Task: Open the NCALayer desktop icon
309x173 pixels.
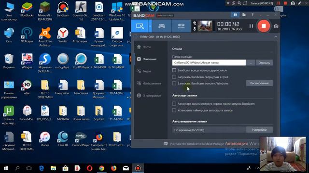Action: point(27,35)
